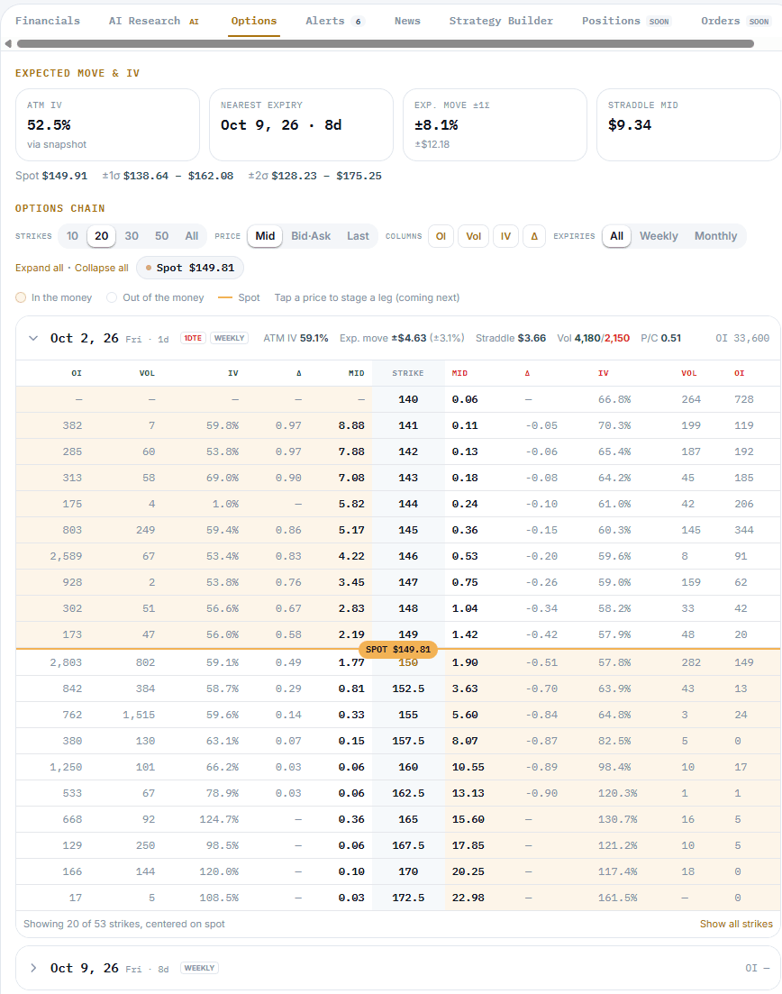Select All in the Strikes selector
The width and height of the screenshot is (782, 994).
[191, 236]
